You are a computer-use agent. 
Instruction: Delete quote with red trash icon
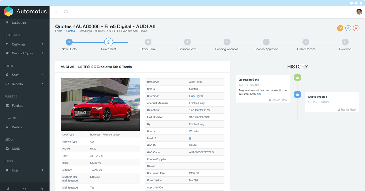[x=356, y=28]
